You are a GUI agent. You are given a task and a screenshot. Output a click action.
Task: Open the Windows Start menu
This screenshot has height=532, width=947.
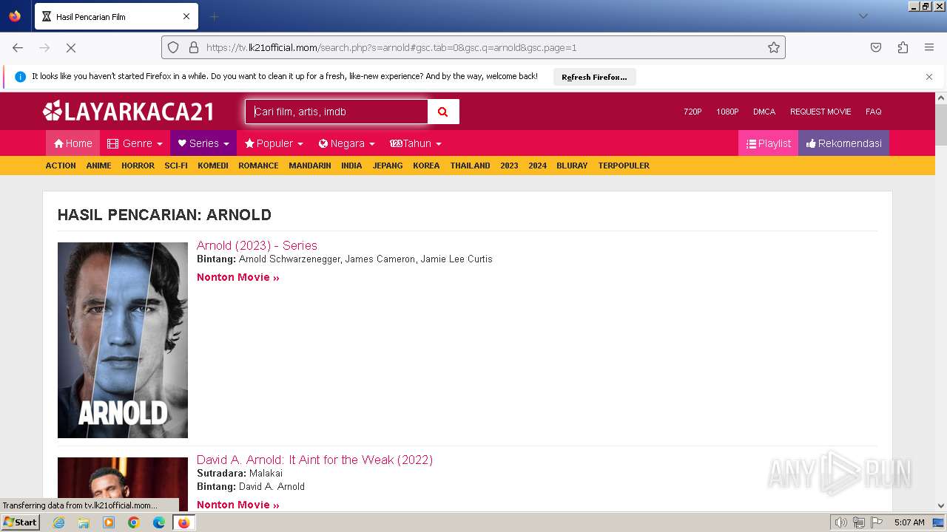coord(21,522)
